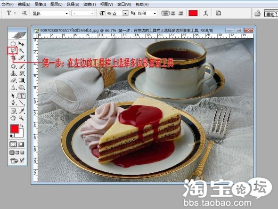Maximize the document window
278x209 pixels.
[238, 31]
